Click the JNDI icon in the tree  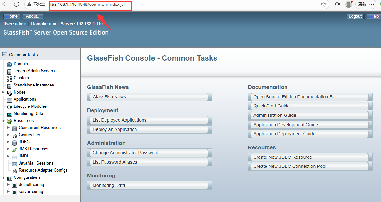pyautogui.click(x=15, y=157)
